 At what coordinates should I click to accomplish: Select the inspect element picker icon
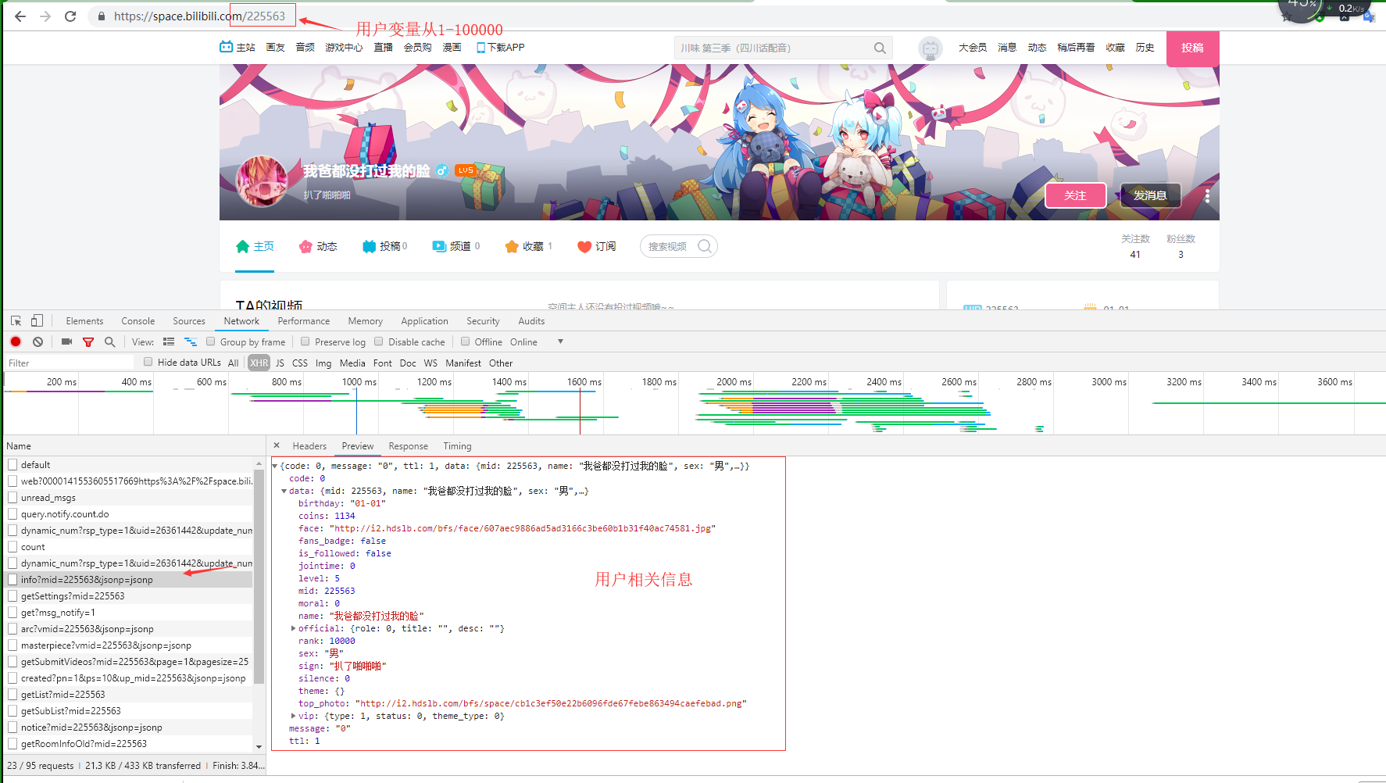click(16, 321)
